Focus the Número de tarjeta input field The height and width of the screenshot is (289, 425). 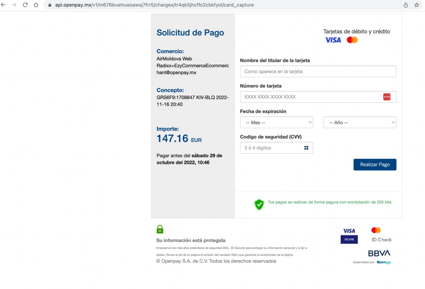[318, 97]
